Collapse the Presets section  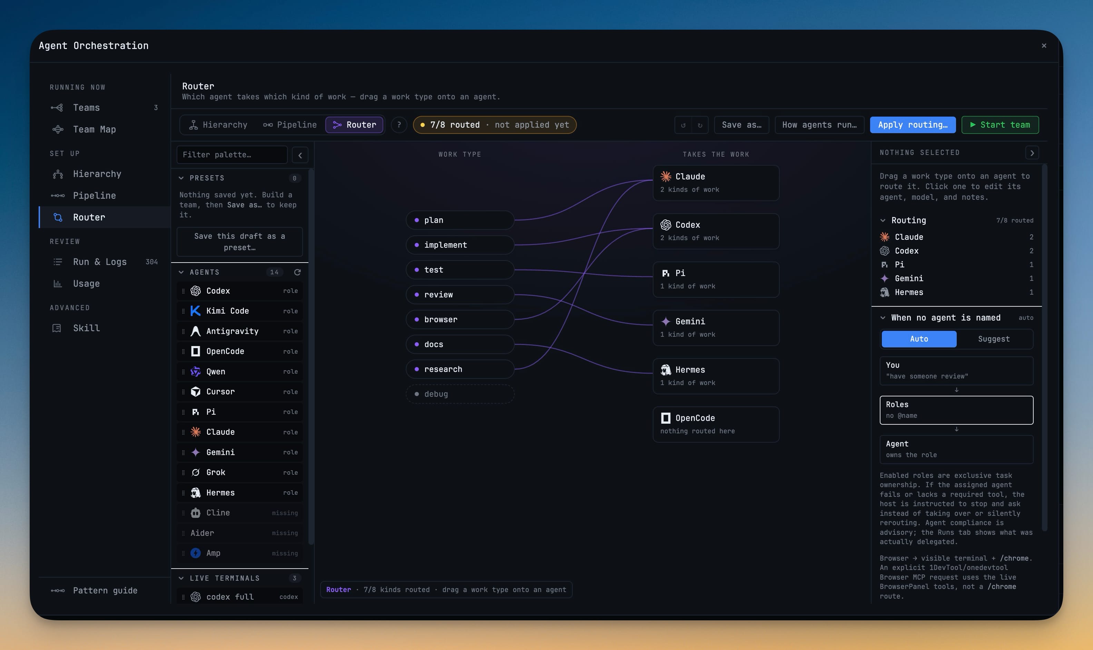tap(181, 178)
